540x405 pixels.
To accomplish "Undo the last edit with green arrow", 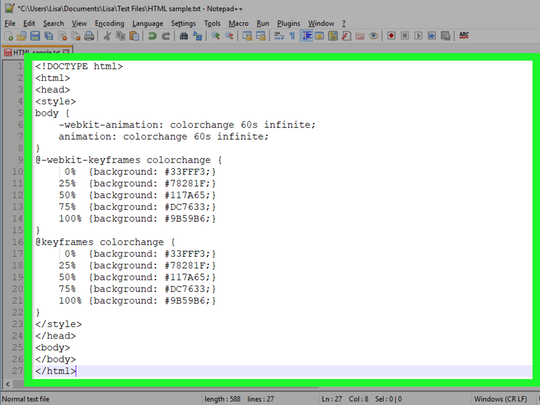I will (152, 36).
